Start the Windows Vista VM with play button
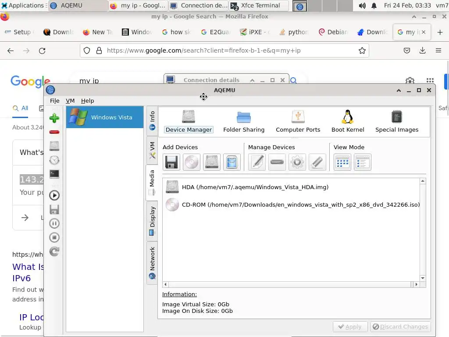449x337 pixels. [54, 195]
